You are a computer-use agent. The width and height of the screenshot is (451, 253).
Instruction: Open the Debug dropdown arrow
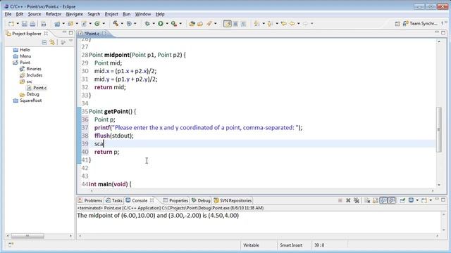point(154,24)
